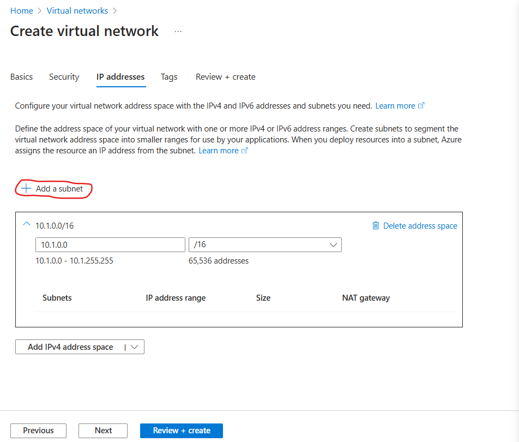Click the Next button
The height and width of the screenshot is (442, 519).
102,430
